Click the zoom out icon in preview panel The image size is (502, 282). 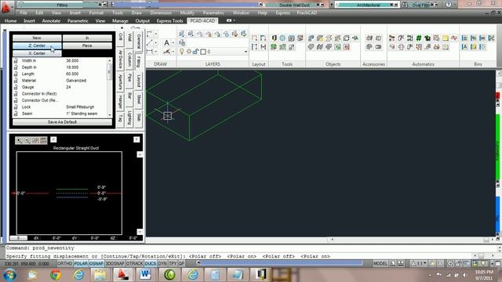point(27,140)
